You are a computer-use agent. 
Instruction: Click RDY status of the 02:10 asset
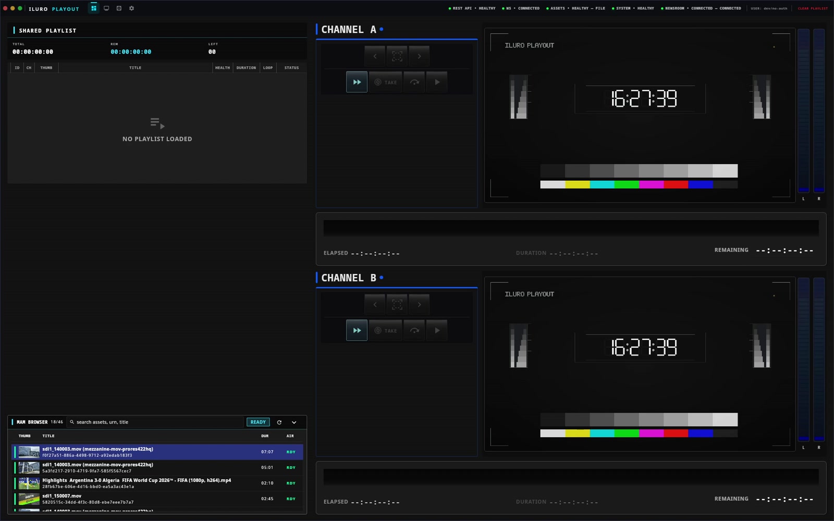[x=291, y=483]
